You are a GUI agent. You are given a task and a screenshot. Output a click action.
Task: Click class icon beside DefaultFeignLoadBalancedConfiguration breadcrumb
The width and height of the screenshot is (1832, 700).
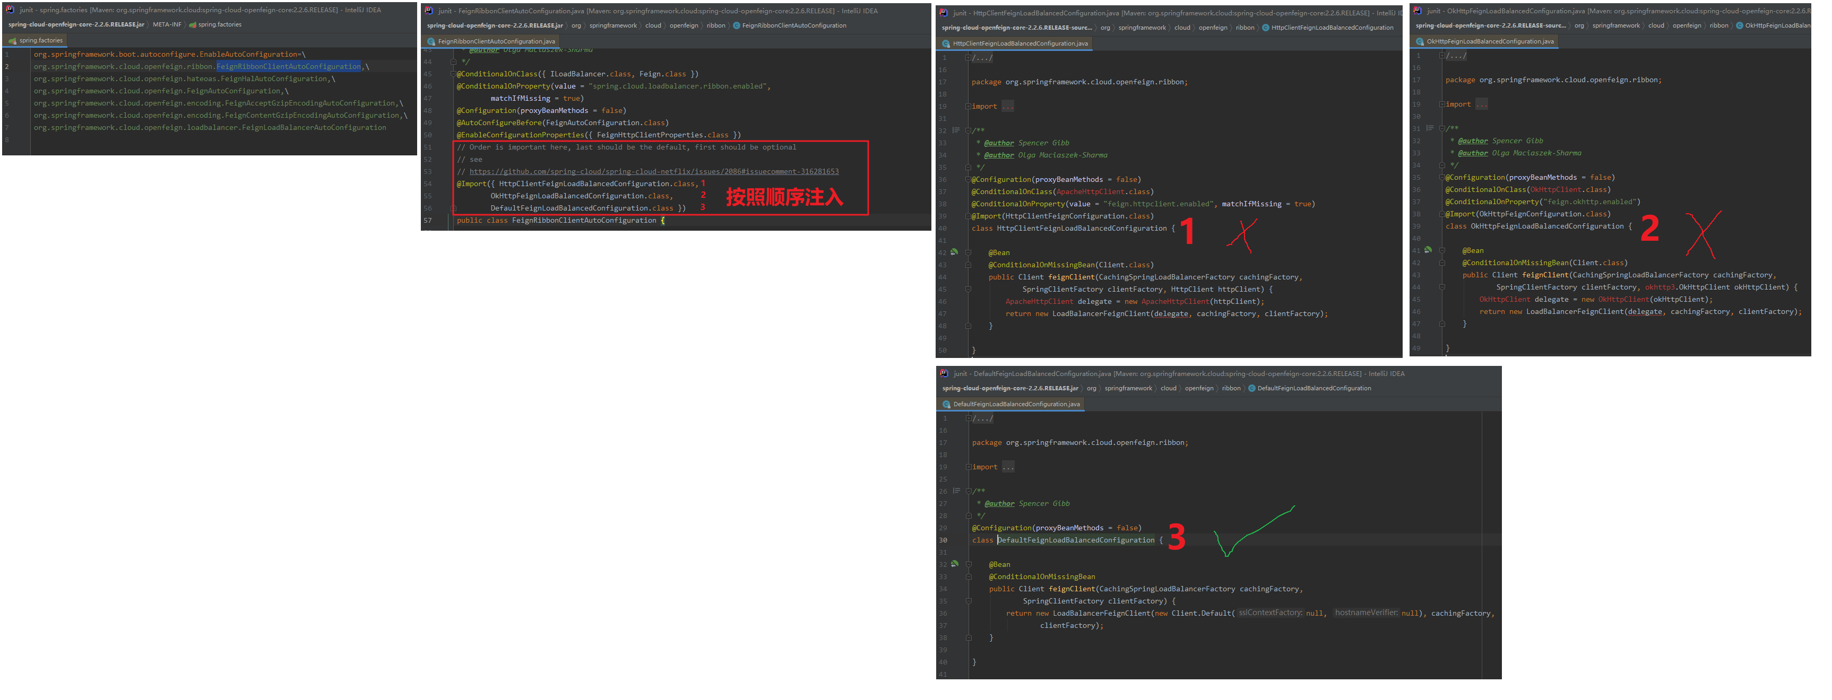[1252, 388]
